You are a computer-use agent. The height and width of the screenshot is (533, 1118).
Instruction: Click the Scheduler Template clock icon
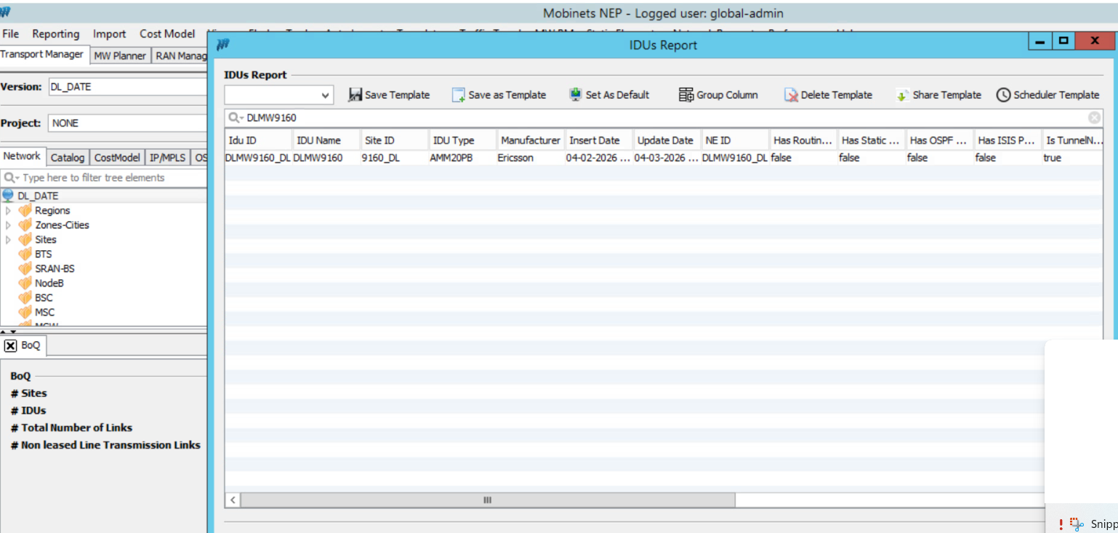1003,95
